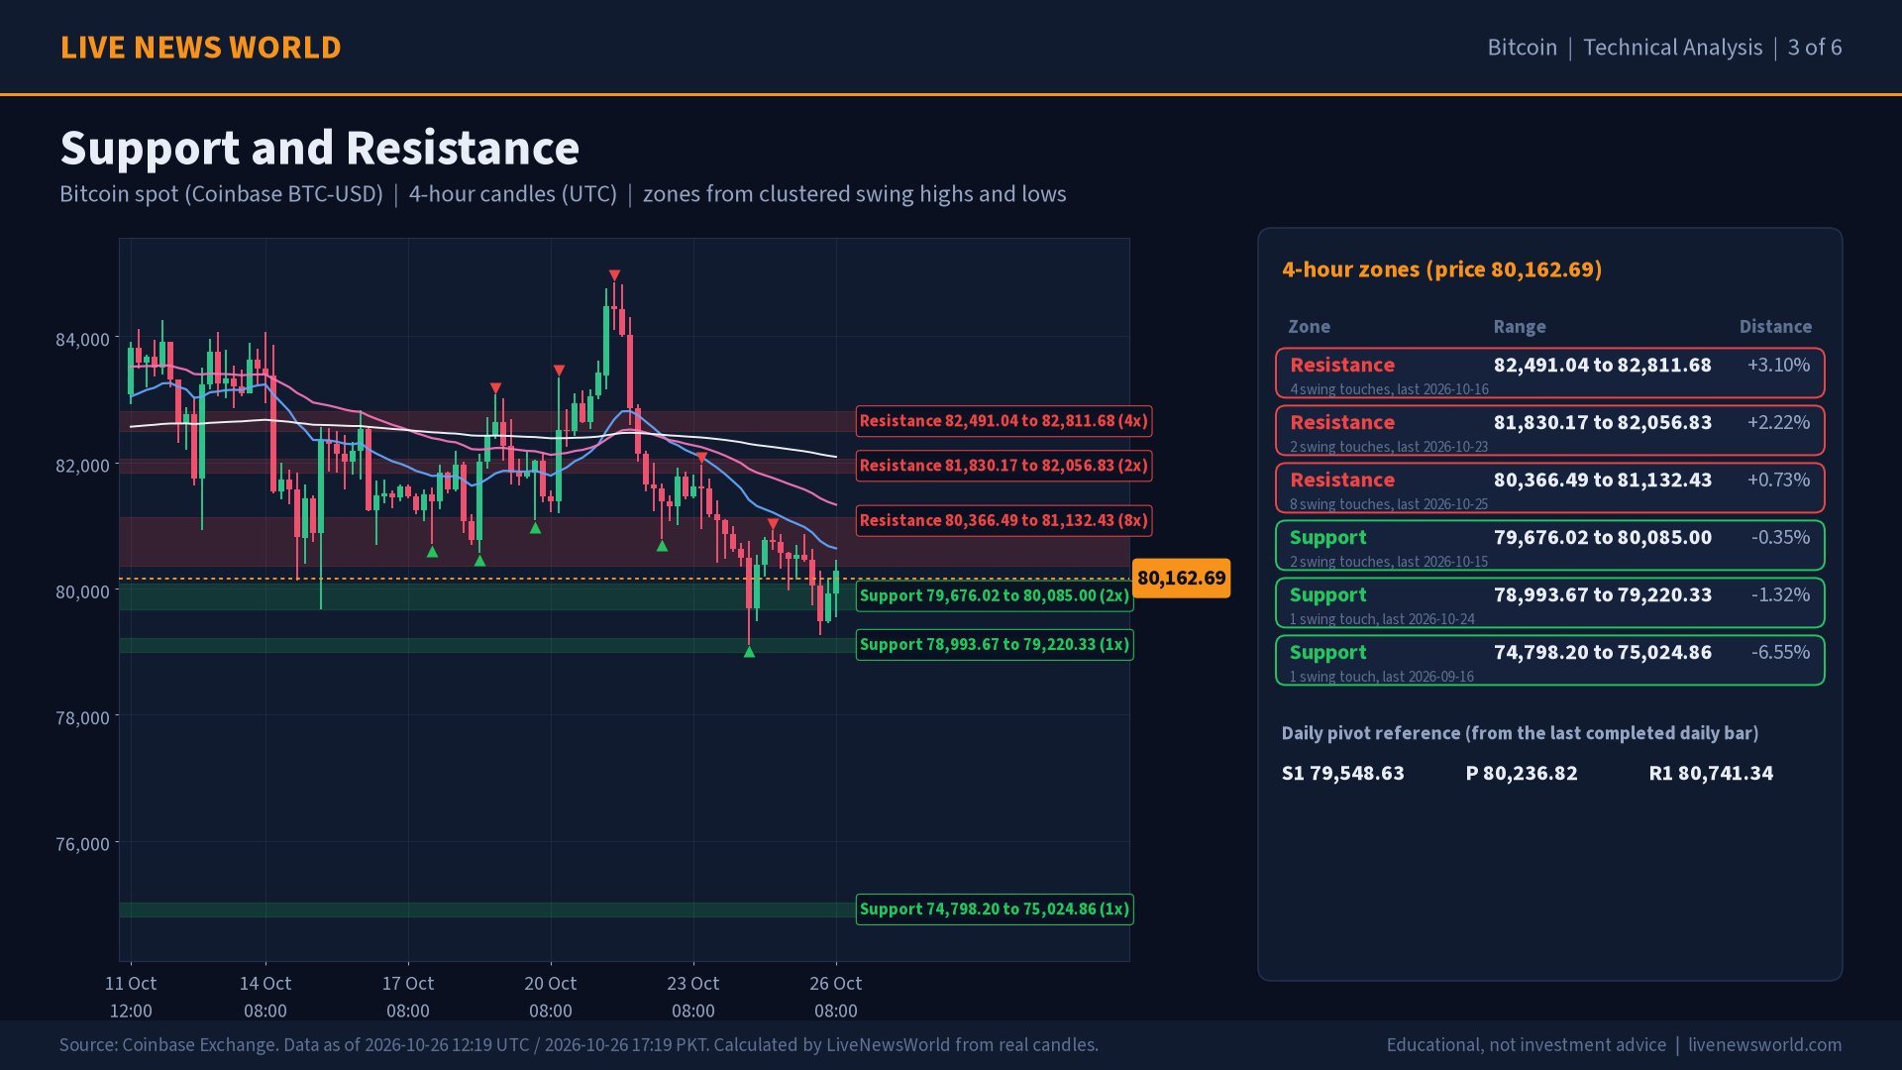This screenshot has width=1902, height=1070.
Task: Click the 'Daily pivot reference' heading
Action: pos(1520,733)
